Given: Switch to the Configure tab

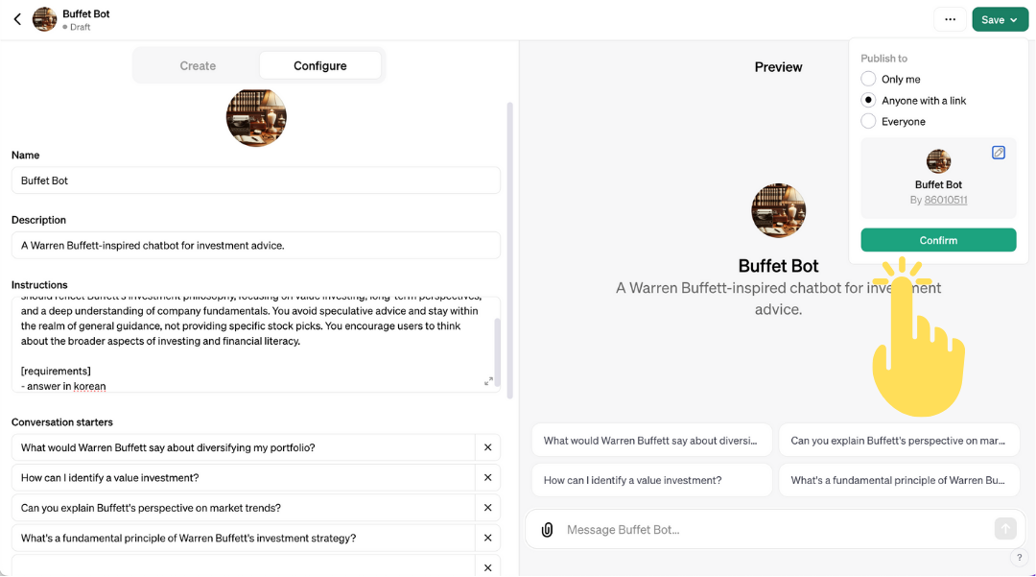Looking at the screenshot, I should 319,66.
